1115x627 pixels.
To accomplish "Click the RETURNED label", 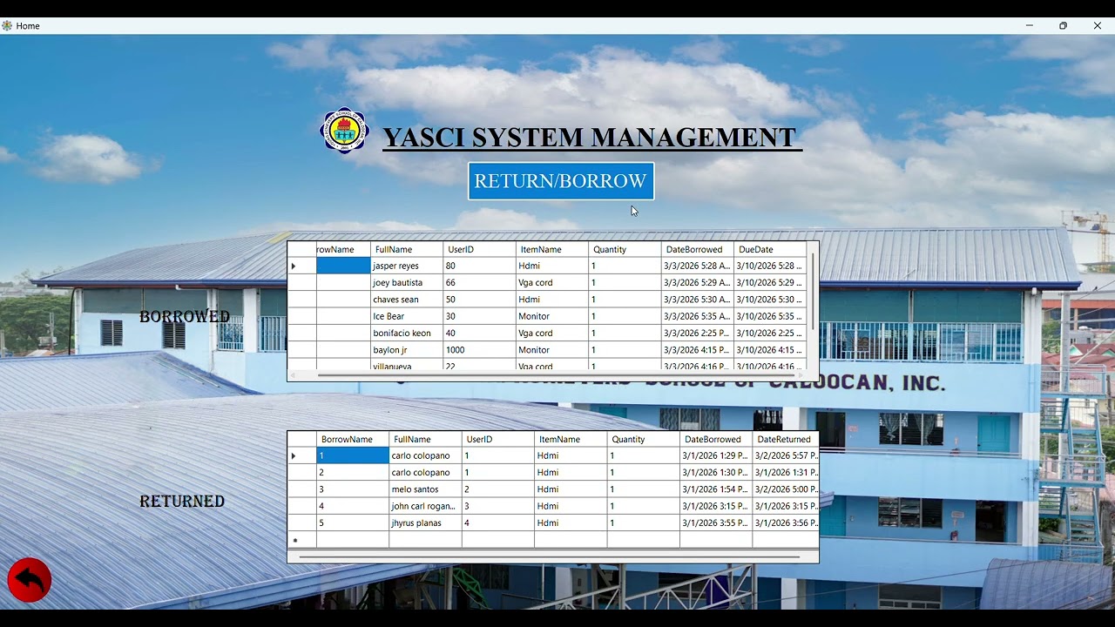I will tap(182, 502).
